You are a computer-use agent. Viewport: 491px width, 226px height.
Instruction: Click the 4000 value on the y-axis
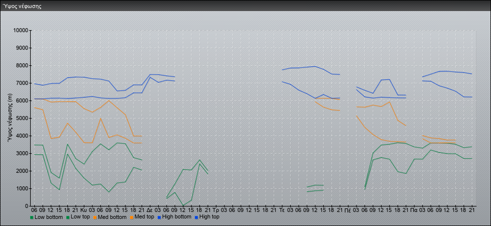(22, 136)
